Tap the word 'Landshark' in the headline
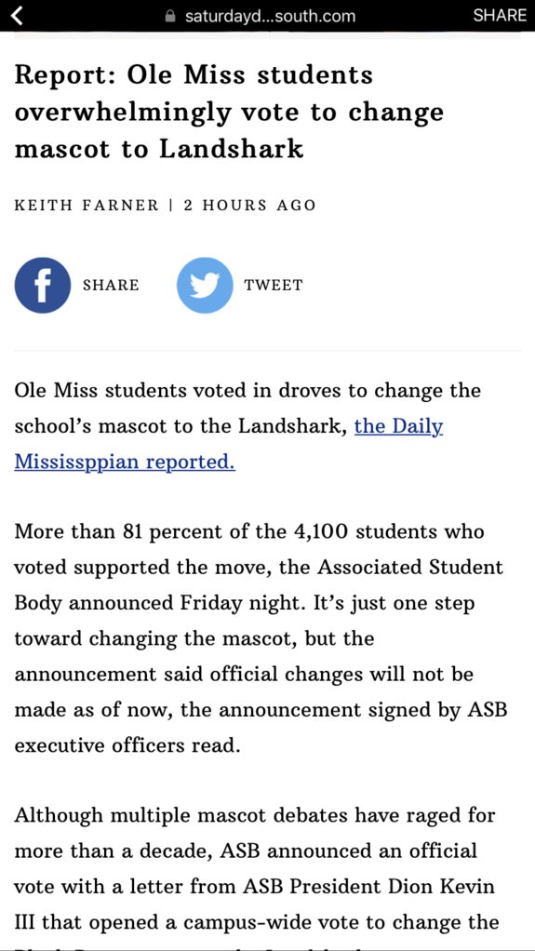Viewport: 535px width, 951px height. pyautogui.click(x=231, y=149)
